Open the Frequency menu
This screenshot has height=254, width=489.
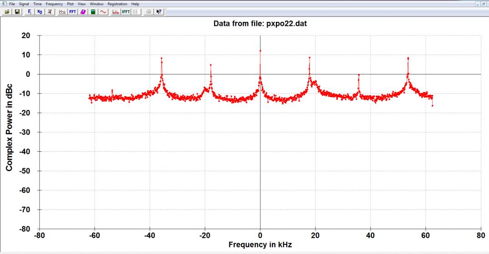tap(54, 4)
